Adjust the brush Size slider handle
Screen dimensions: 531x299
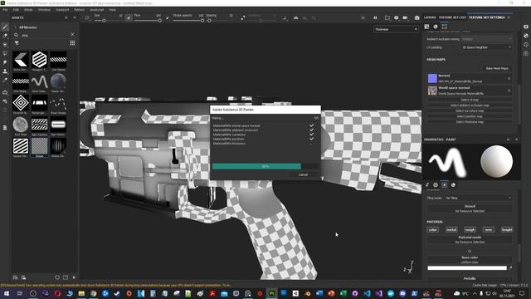(x=104, y=21)
